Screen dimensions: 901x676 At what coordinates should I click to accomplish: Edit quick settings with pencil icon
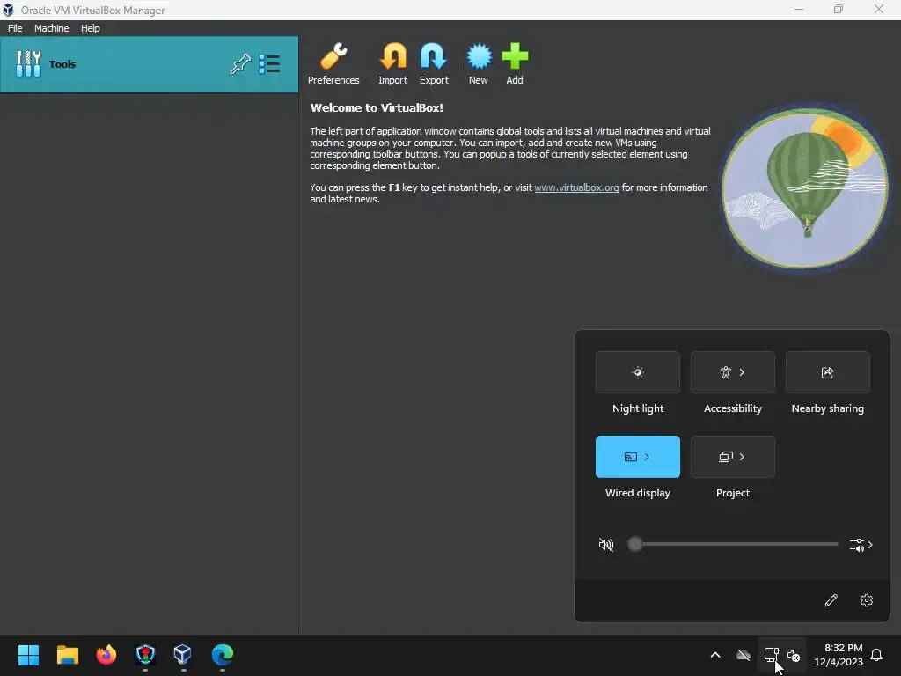[x=831, y=600]
